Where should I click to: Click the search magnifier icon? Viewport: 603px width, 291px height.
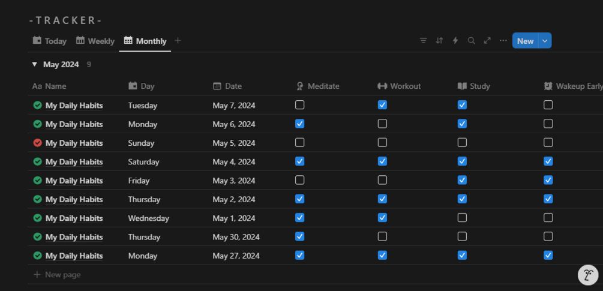coord(472,41)
